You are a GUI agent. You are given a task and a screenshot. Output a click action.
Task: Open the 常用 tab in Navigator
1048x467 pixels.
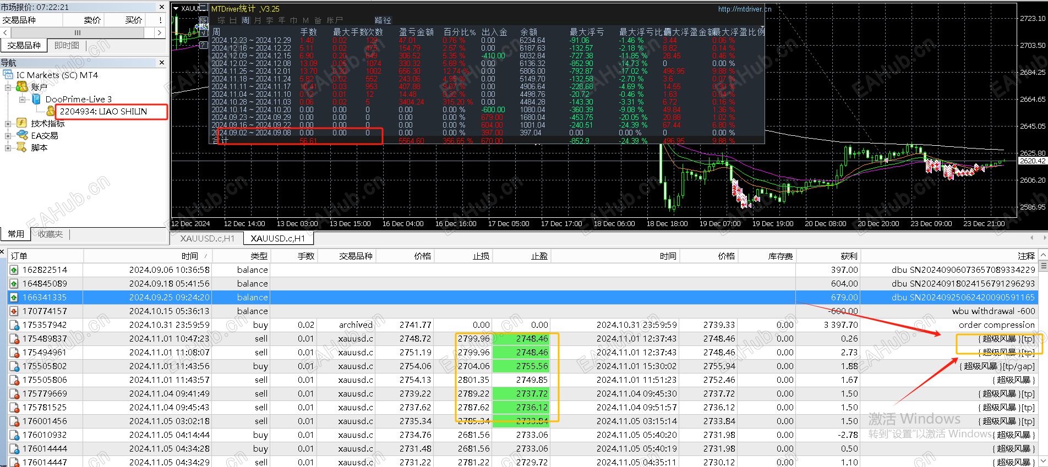point(16,234)
